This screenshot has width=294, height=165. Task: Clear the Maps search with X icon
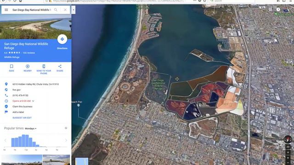[x=65, y=10]
